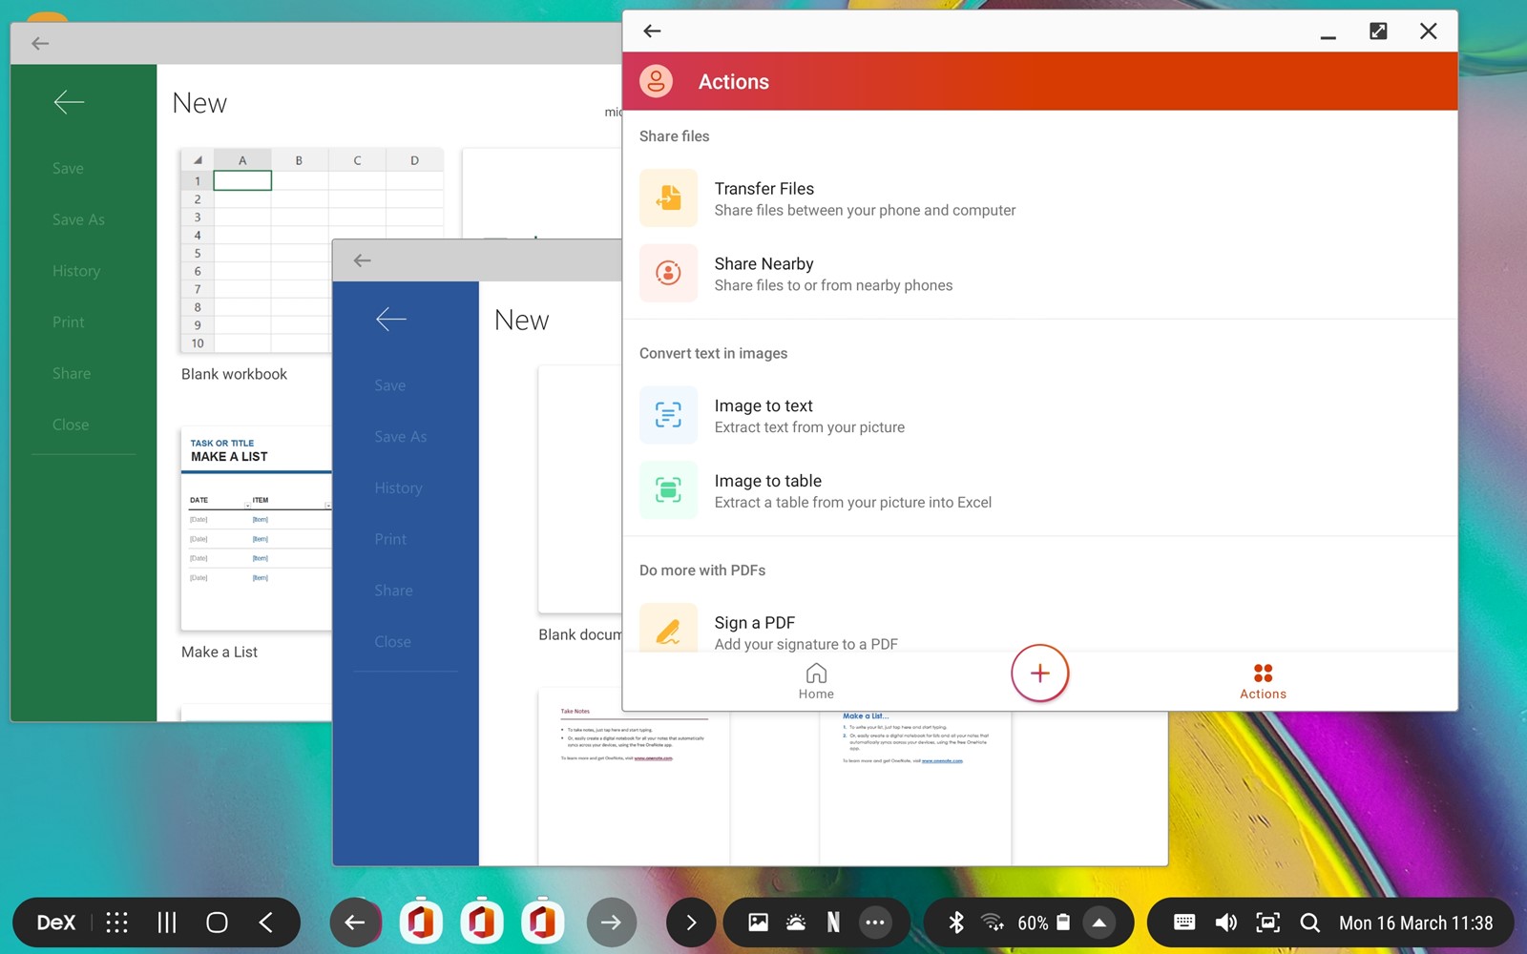Select Share in Excel sidebar
This screenshot has width=1527, height=954.
(72, 374)
